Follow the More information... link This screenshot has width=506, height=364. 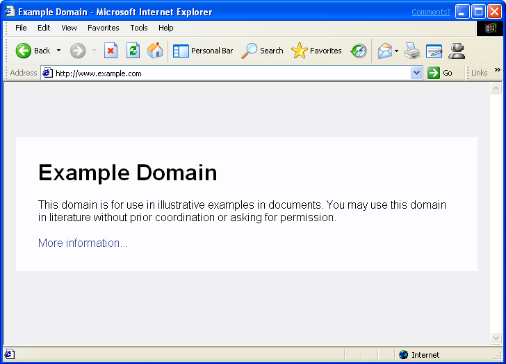pos(83,243)
